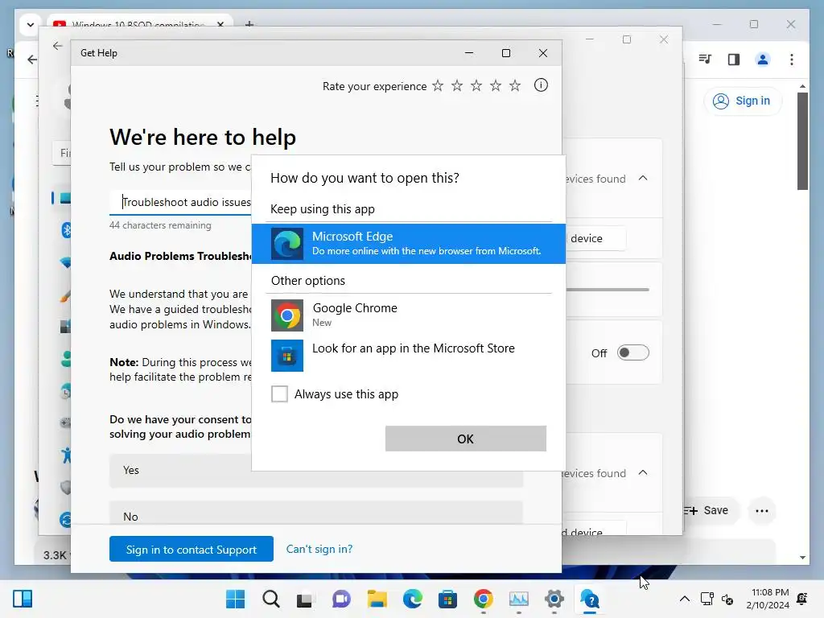
Task: Launch Microsoft Edge from taskbar
Action: (413, 599)
